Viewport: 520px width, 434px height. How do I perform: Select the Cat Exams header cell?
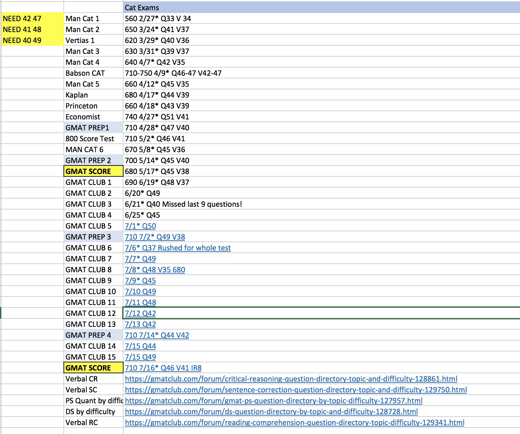tap(141, 7)
